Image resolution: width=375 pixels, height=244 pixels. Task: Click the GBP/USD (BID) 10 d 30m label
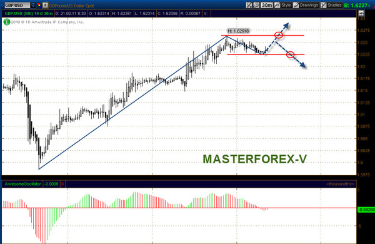(29, 13)
